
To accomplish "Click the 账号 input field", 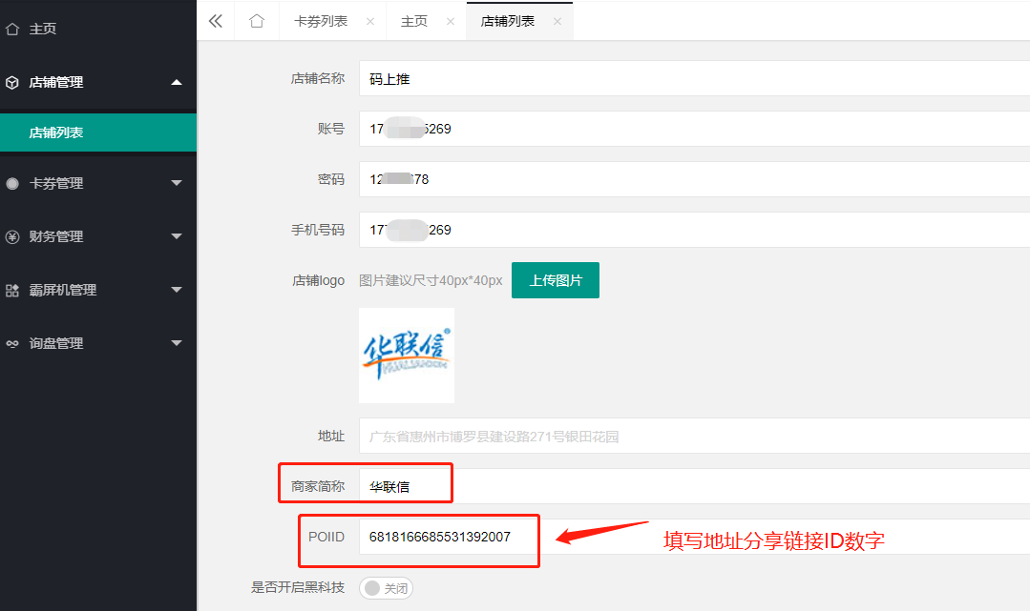I will point(694,129).
